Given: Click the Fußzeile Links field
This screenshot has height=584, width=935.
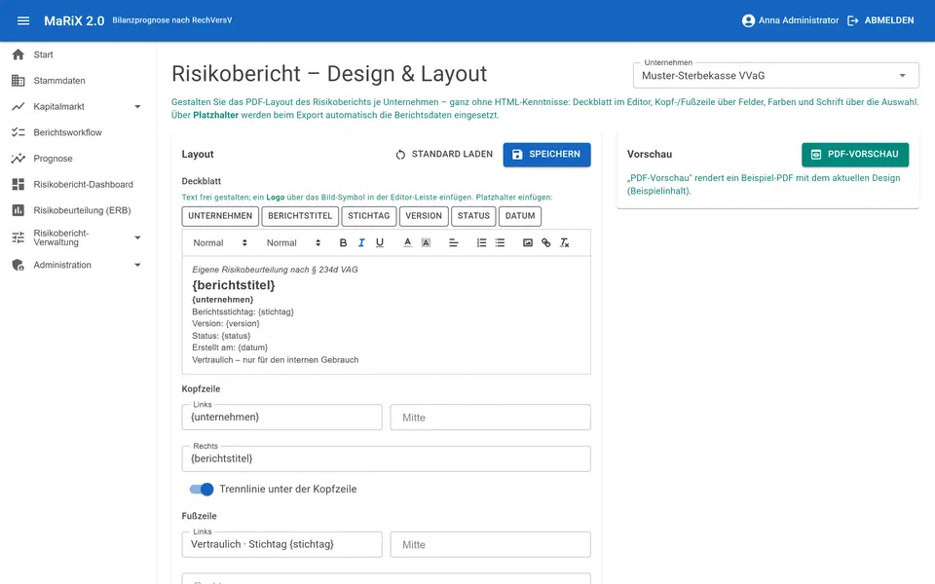Looking at the screenshot, I should click(282, 545).
